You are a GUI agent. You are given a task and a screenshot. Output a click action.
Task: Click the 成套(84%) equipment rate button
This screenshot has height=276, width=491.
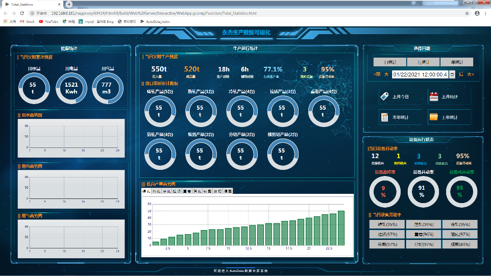(x=458, y=244)
